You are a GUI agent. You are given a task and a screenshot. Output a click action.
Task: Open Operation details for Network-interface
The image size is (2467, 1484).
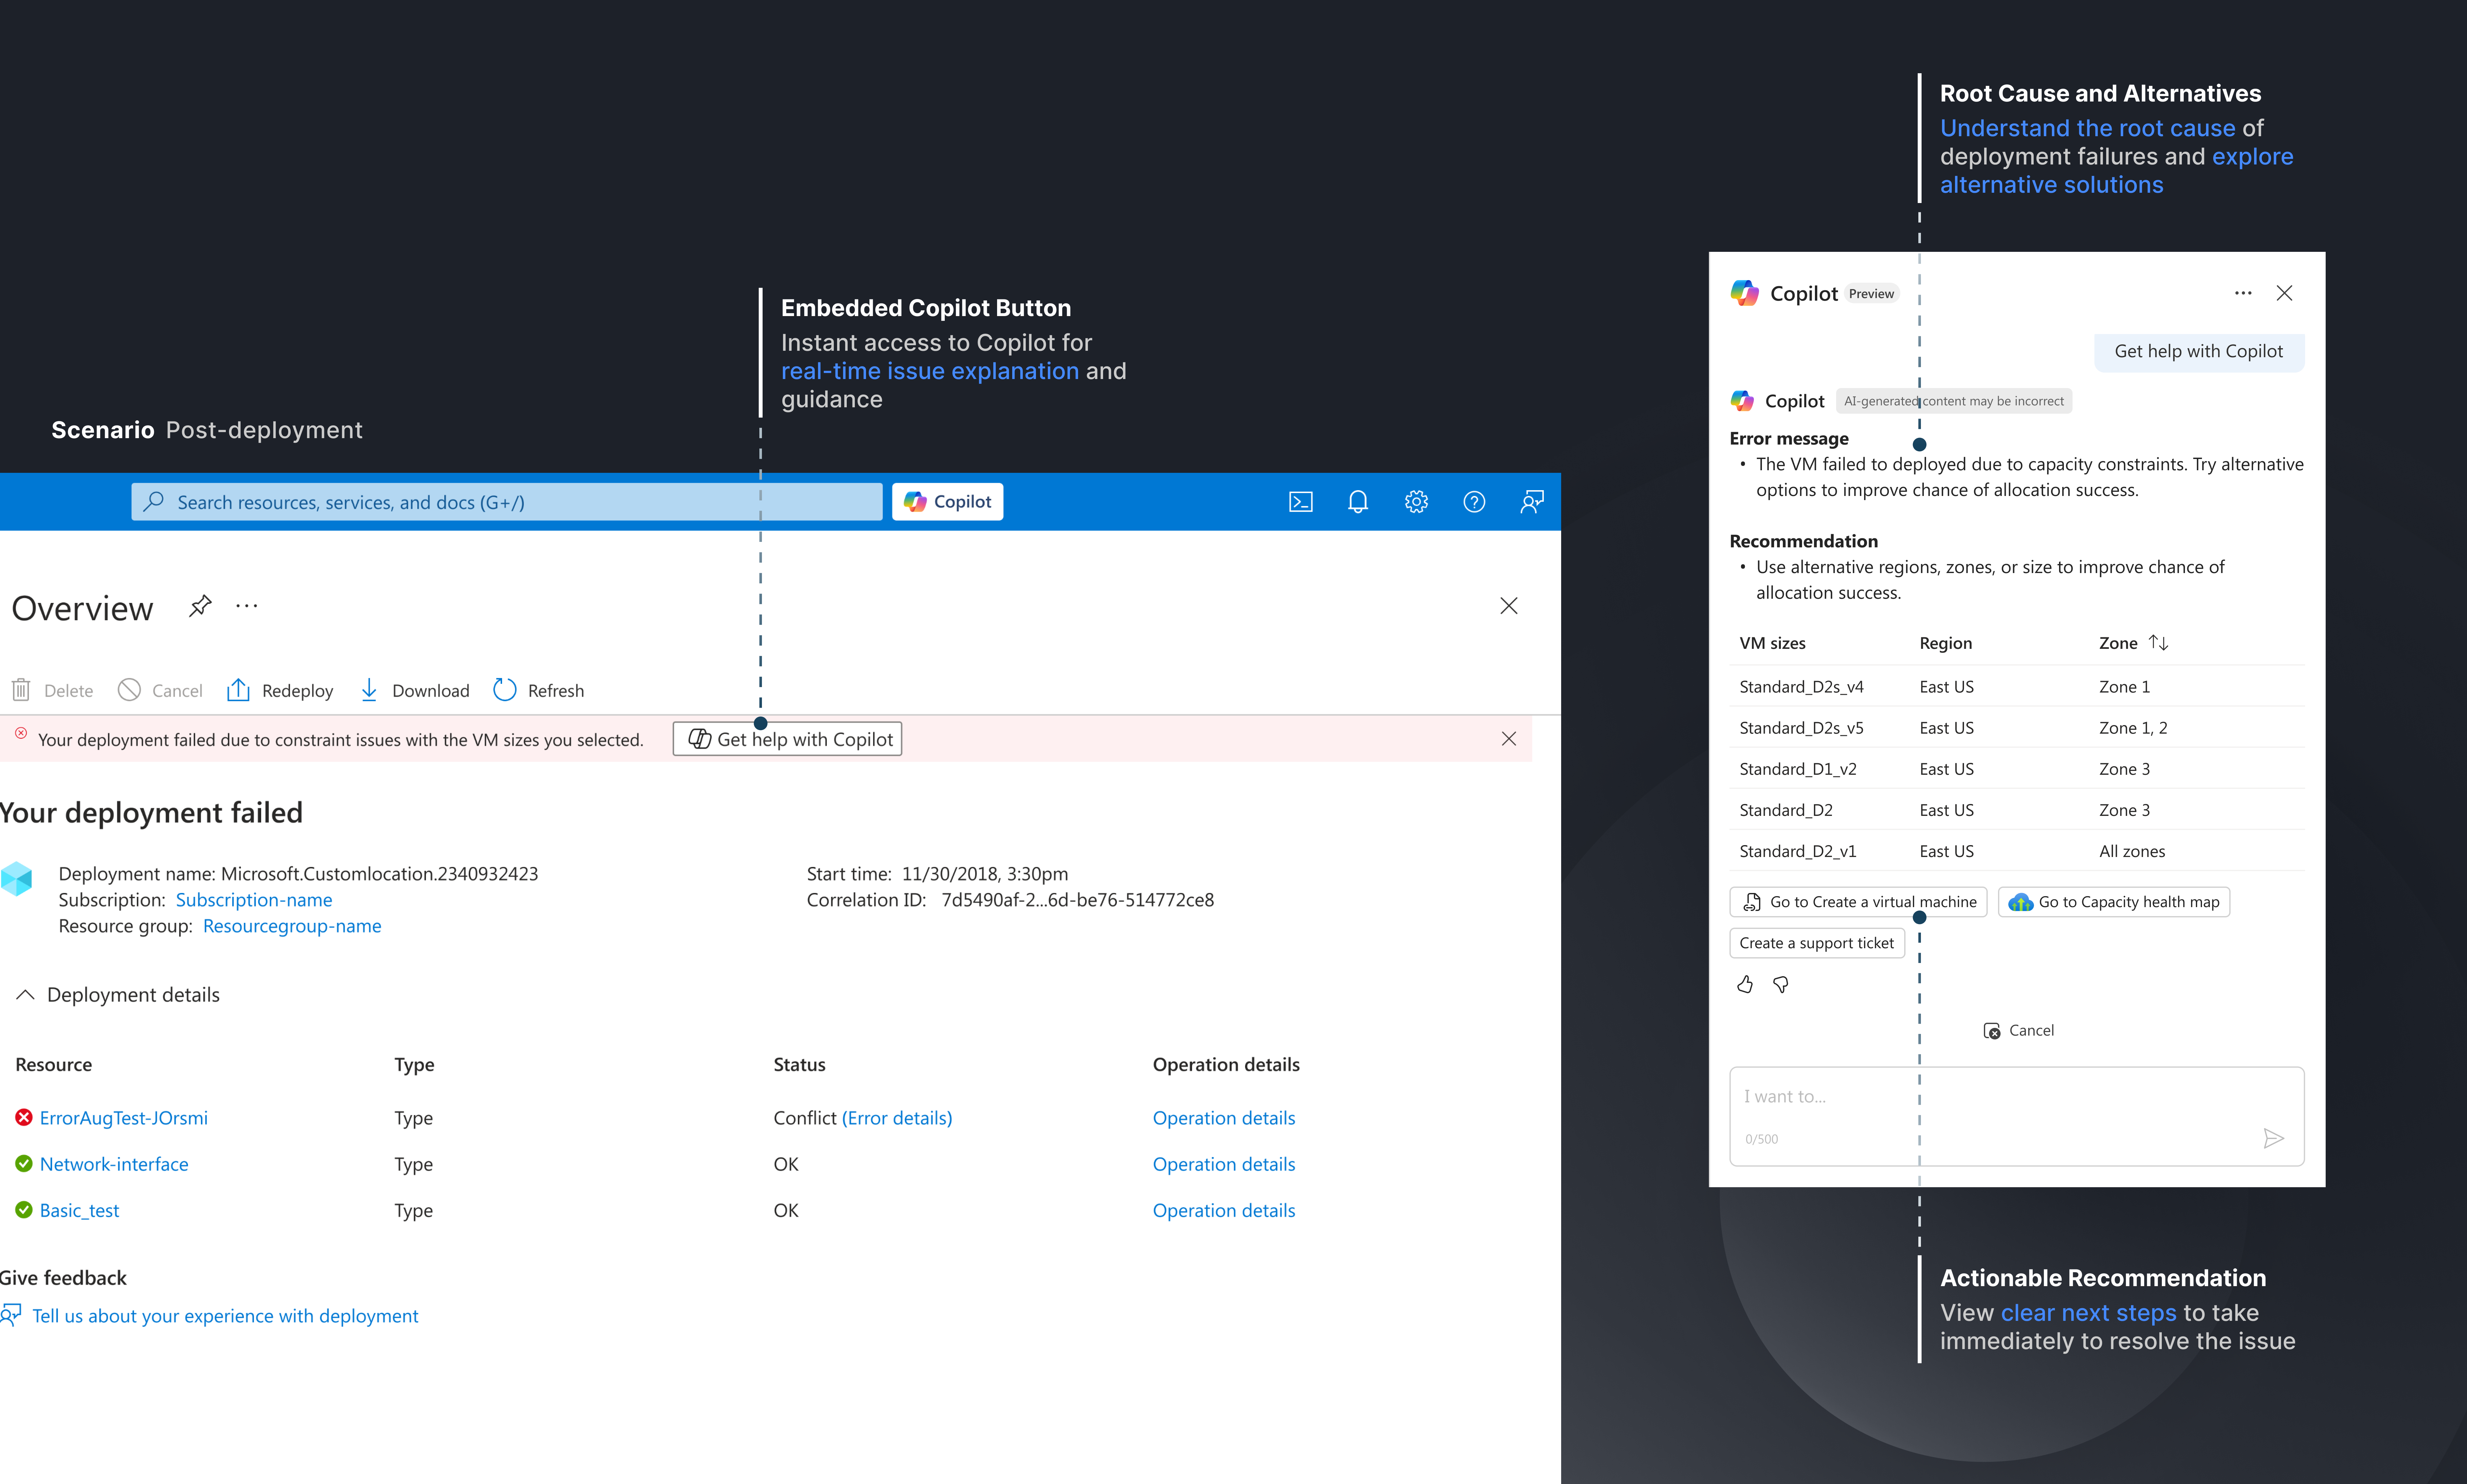tap(1224, 1164)
